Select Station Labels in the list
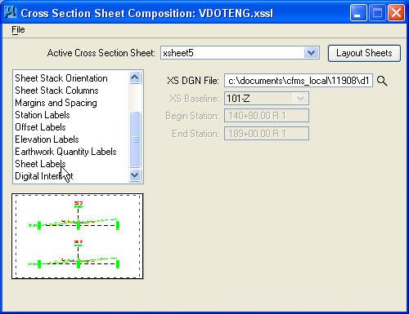 43,115
